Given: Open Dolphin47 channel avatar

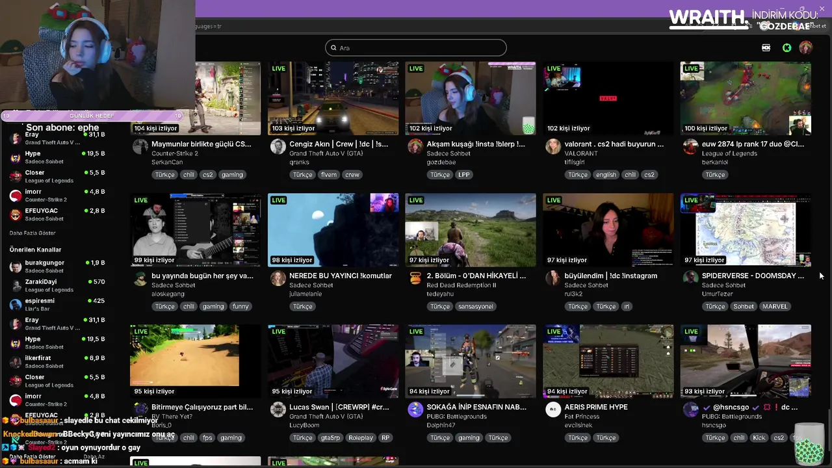Looking at the screenshot, I should point(415,409).
